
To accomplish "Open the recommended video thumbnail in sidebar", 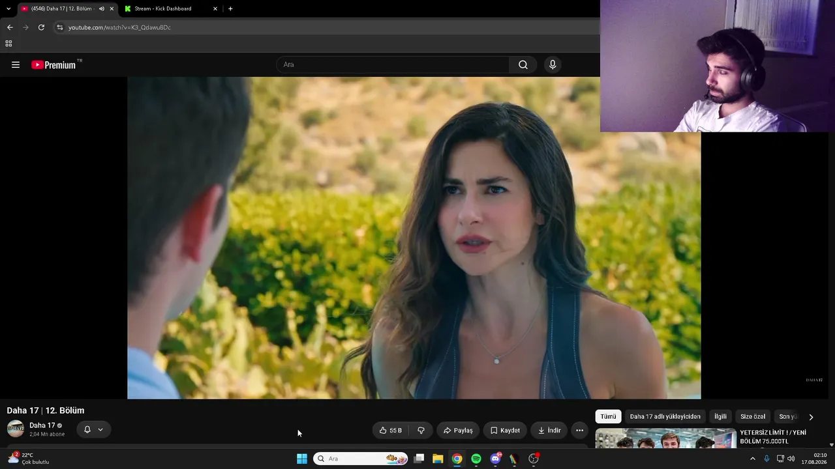I will pos(666,438).
